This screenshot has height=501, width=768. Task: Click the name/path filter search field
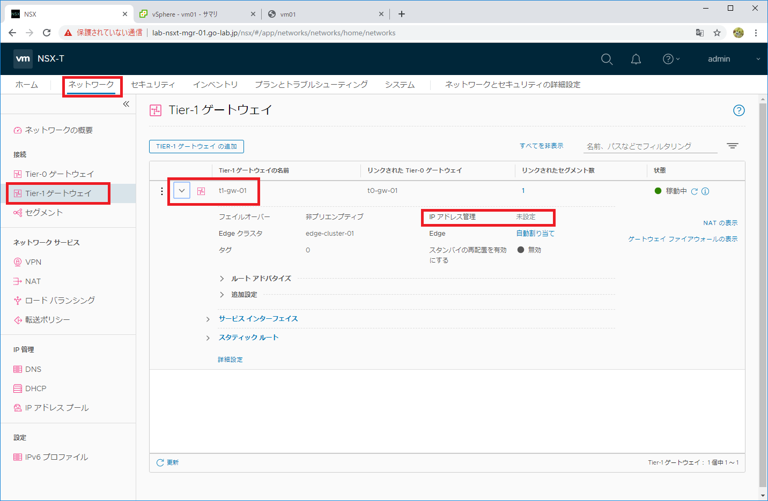coord(651,146)
